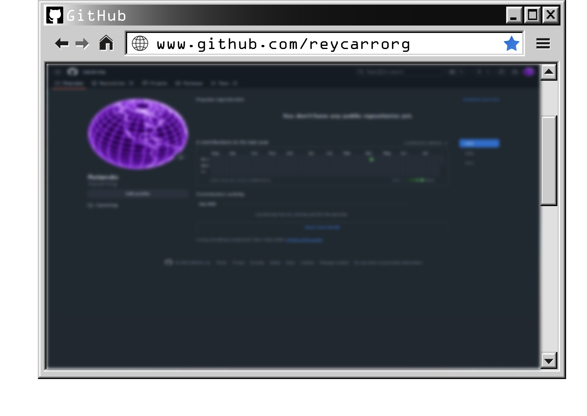Click the scrollbar up arrow
Screen dimensions: 587x416
point(549,72)
